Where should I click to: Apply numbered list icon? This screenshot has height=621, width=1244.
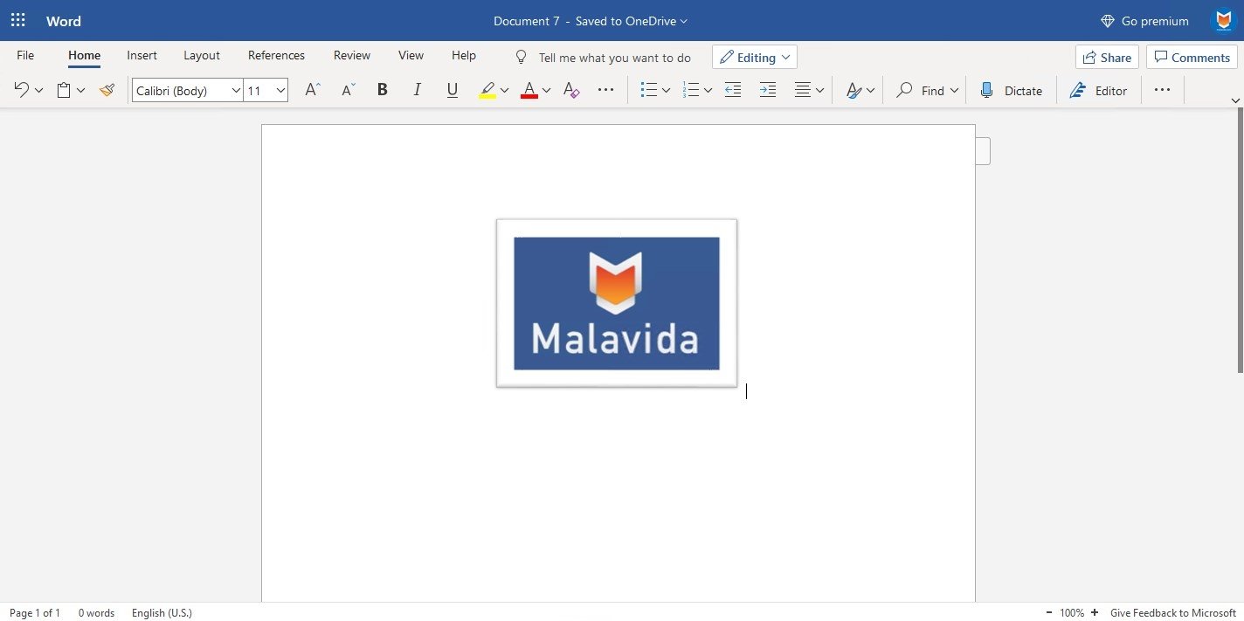coord(690,90)
